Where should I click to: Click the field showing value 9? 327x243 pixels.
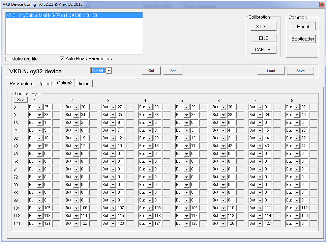tap(121, 123)
